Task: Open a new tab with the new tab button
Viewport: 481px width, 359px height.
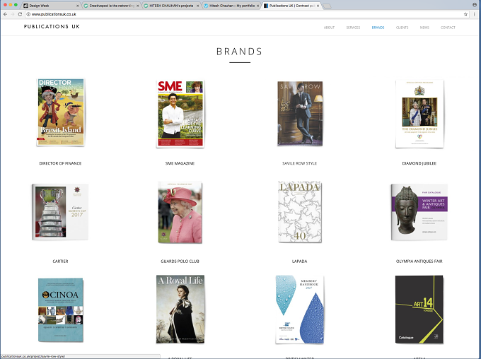Action: point(327,6)
